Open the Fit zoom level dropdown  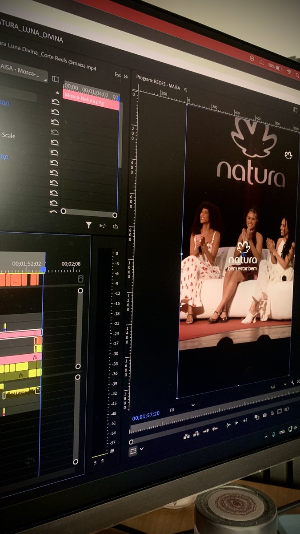pyautogui.click(x=182, y=408)
